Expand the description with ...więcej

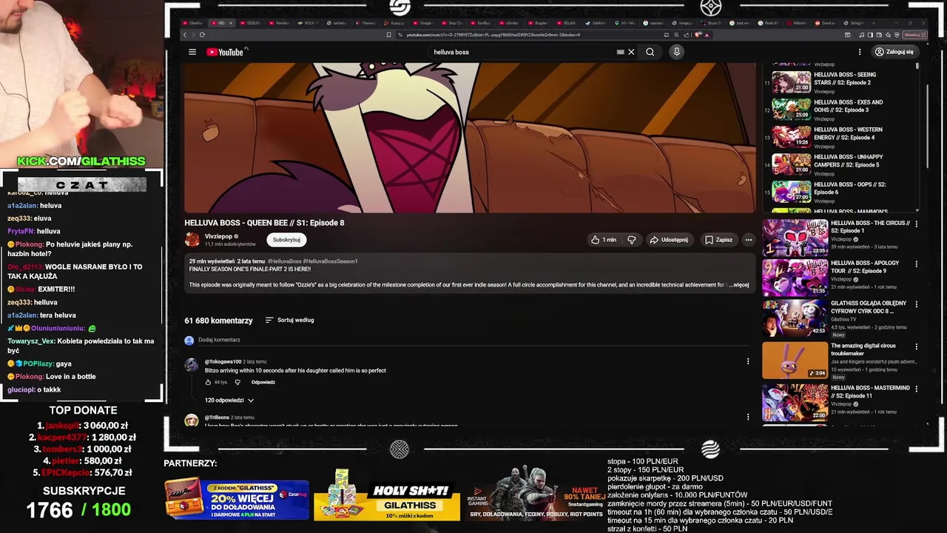[739, 284]
